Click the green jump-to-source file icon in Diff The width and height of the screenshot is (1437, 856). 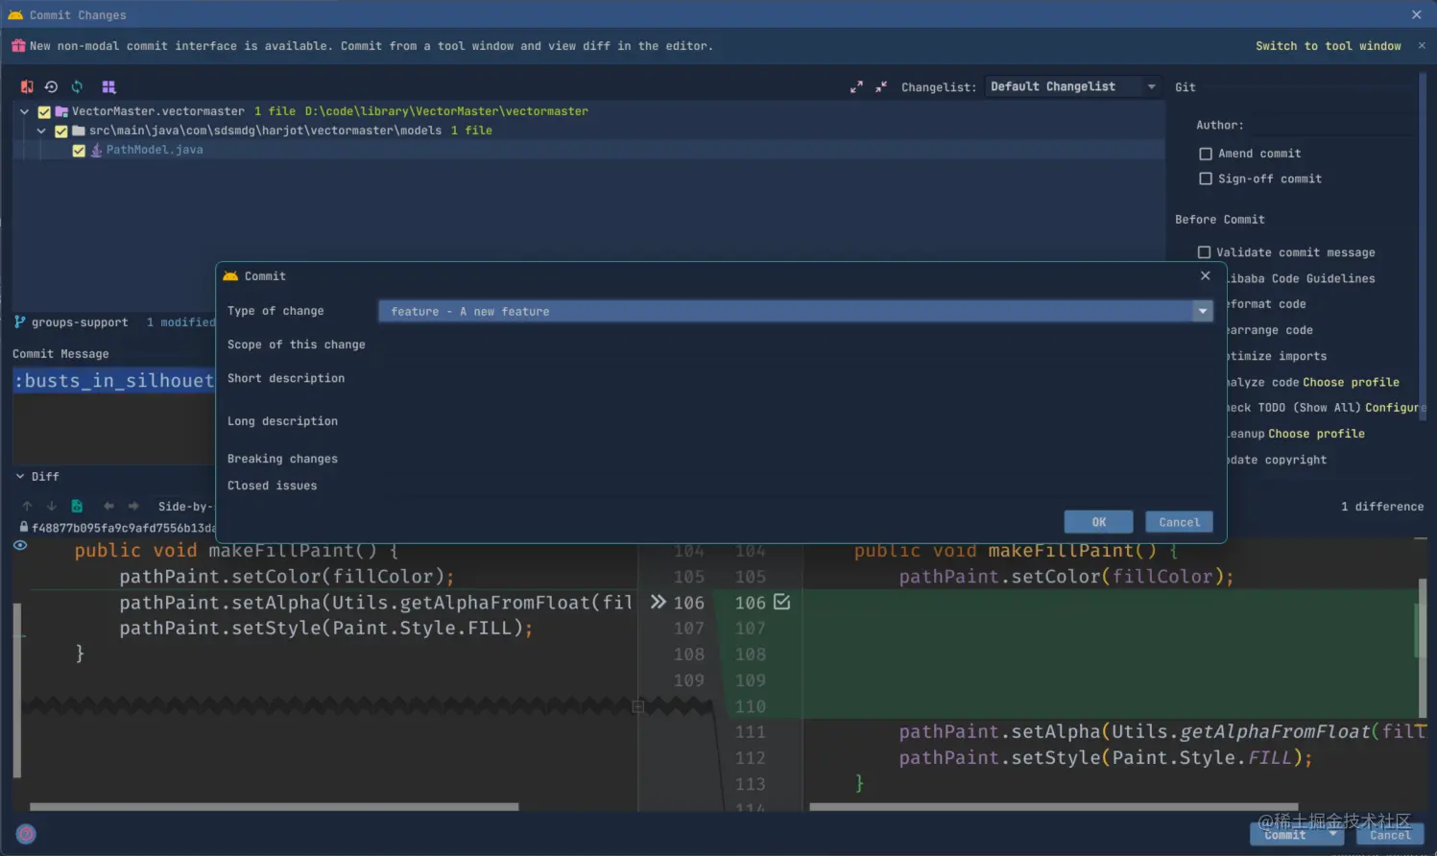point(77,506)
